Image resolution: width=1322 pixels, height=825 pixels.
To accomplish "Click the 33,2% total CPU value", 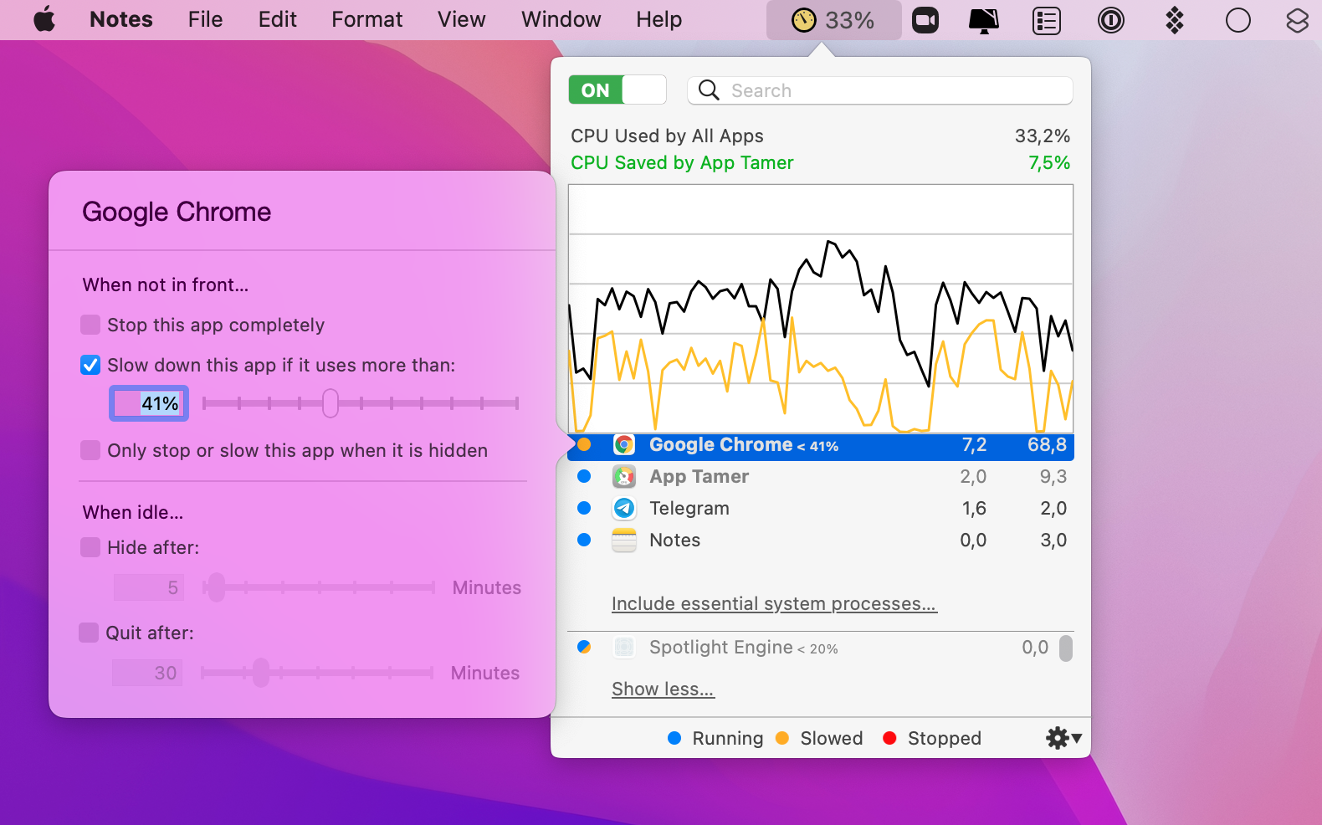I will click(x=1043, y=136).
